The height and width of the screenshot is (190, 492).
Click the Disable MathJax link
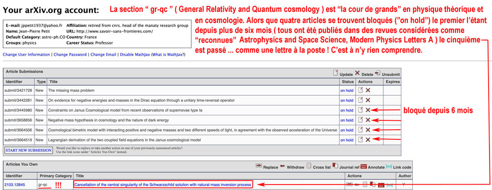click(x=135, y=54)
